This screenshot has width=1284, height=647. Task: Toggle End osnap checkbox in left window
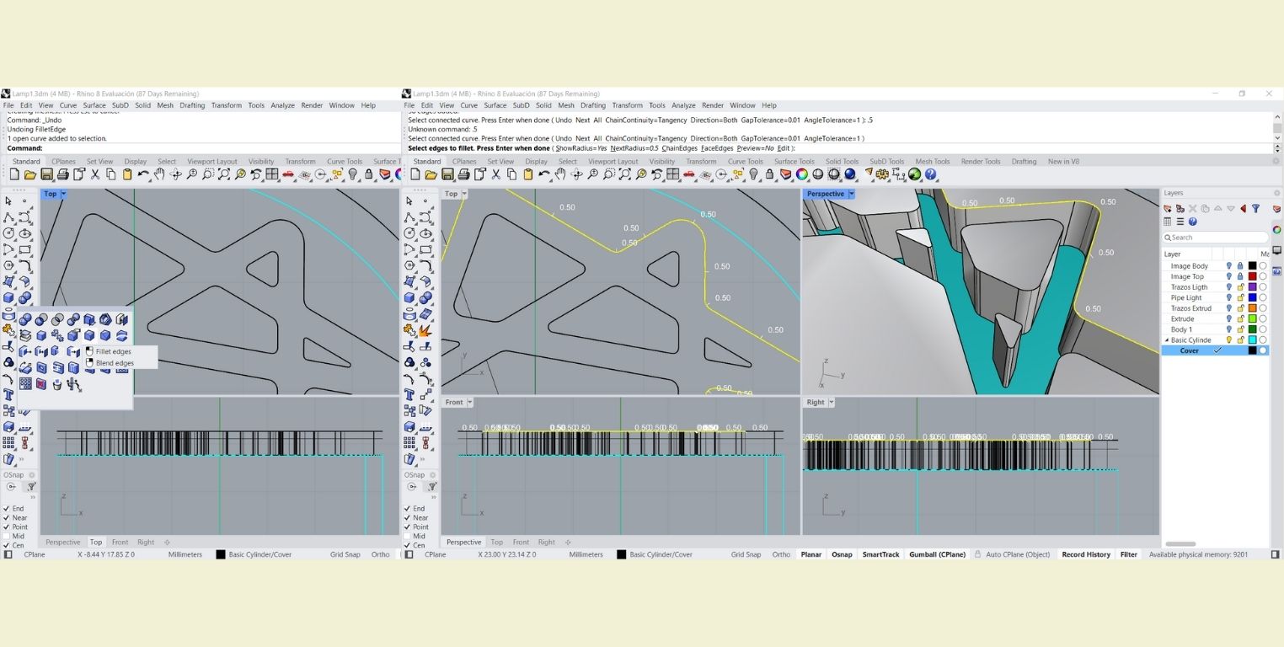7,509
